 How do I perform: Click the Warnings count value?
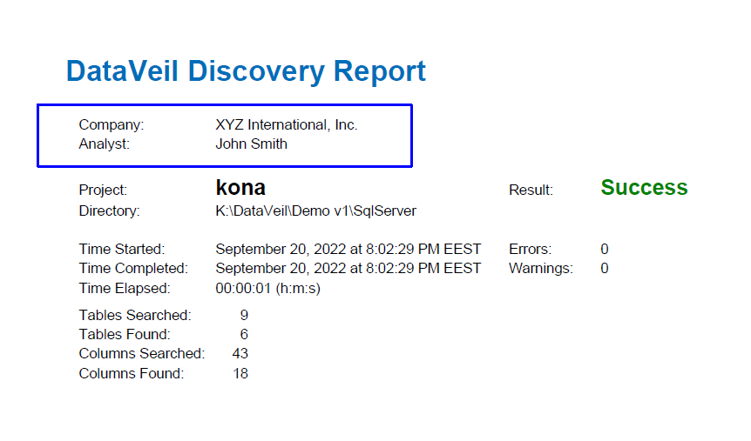605,268
